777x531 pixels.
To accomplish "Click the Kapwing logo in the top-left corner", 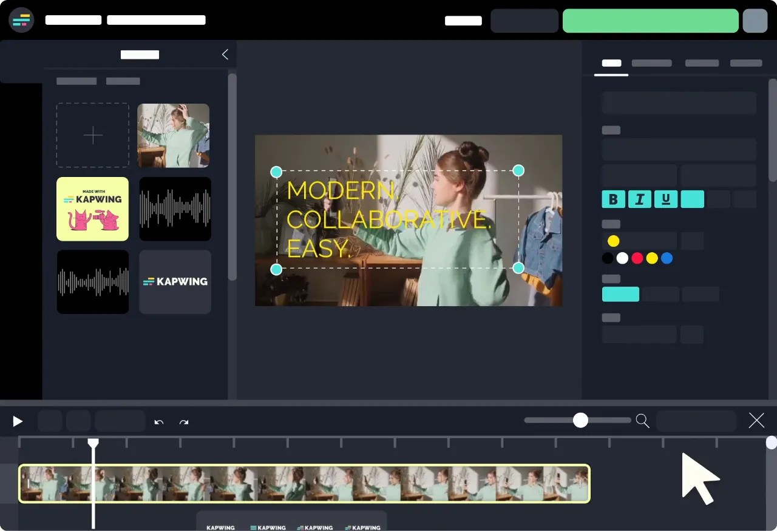I will (x=21, y=20).
